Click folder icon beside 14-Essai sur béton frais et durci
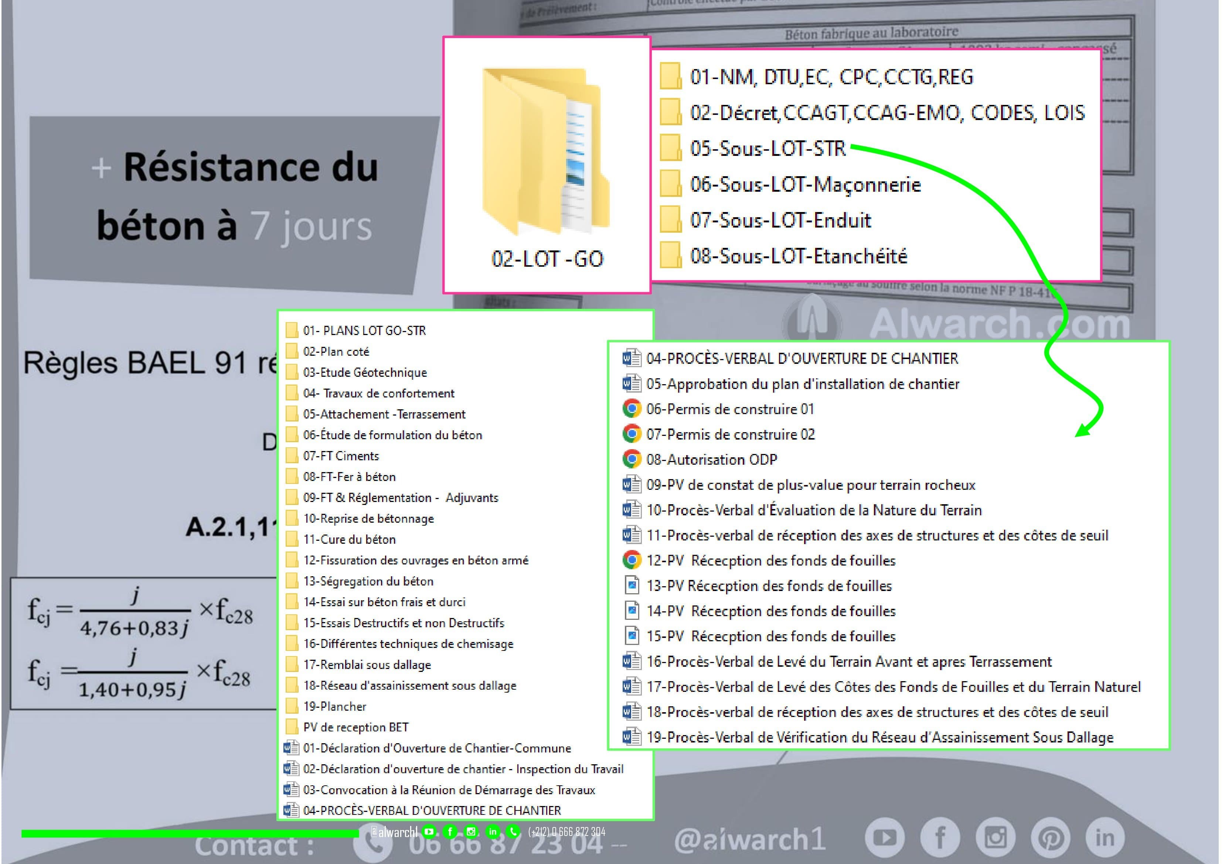Viewport: 1222px width, 864px height. click(x=292, y=602)
